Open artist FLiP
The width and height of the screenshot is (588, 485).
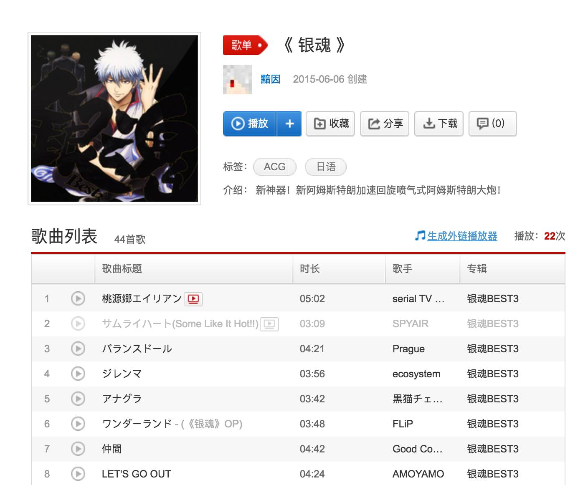tap(403, 424)
